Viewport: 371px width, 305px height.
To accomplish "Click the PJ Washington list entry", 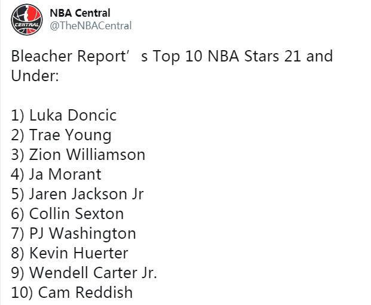I will click(x=73, y=233).
